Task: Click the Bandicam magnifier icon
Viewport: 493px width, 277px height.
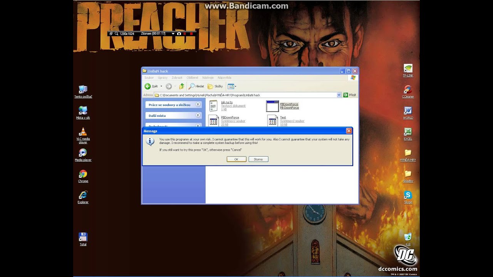Action: click(116, 34)
